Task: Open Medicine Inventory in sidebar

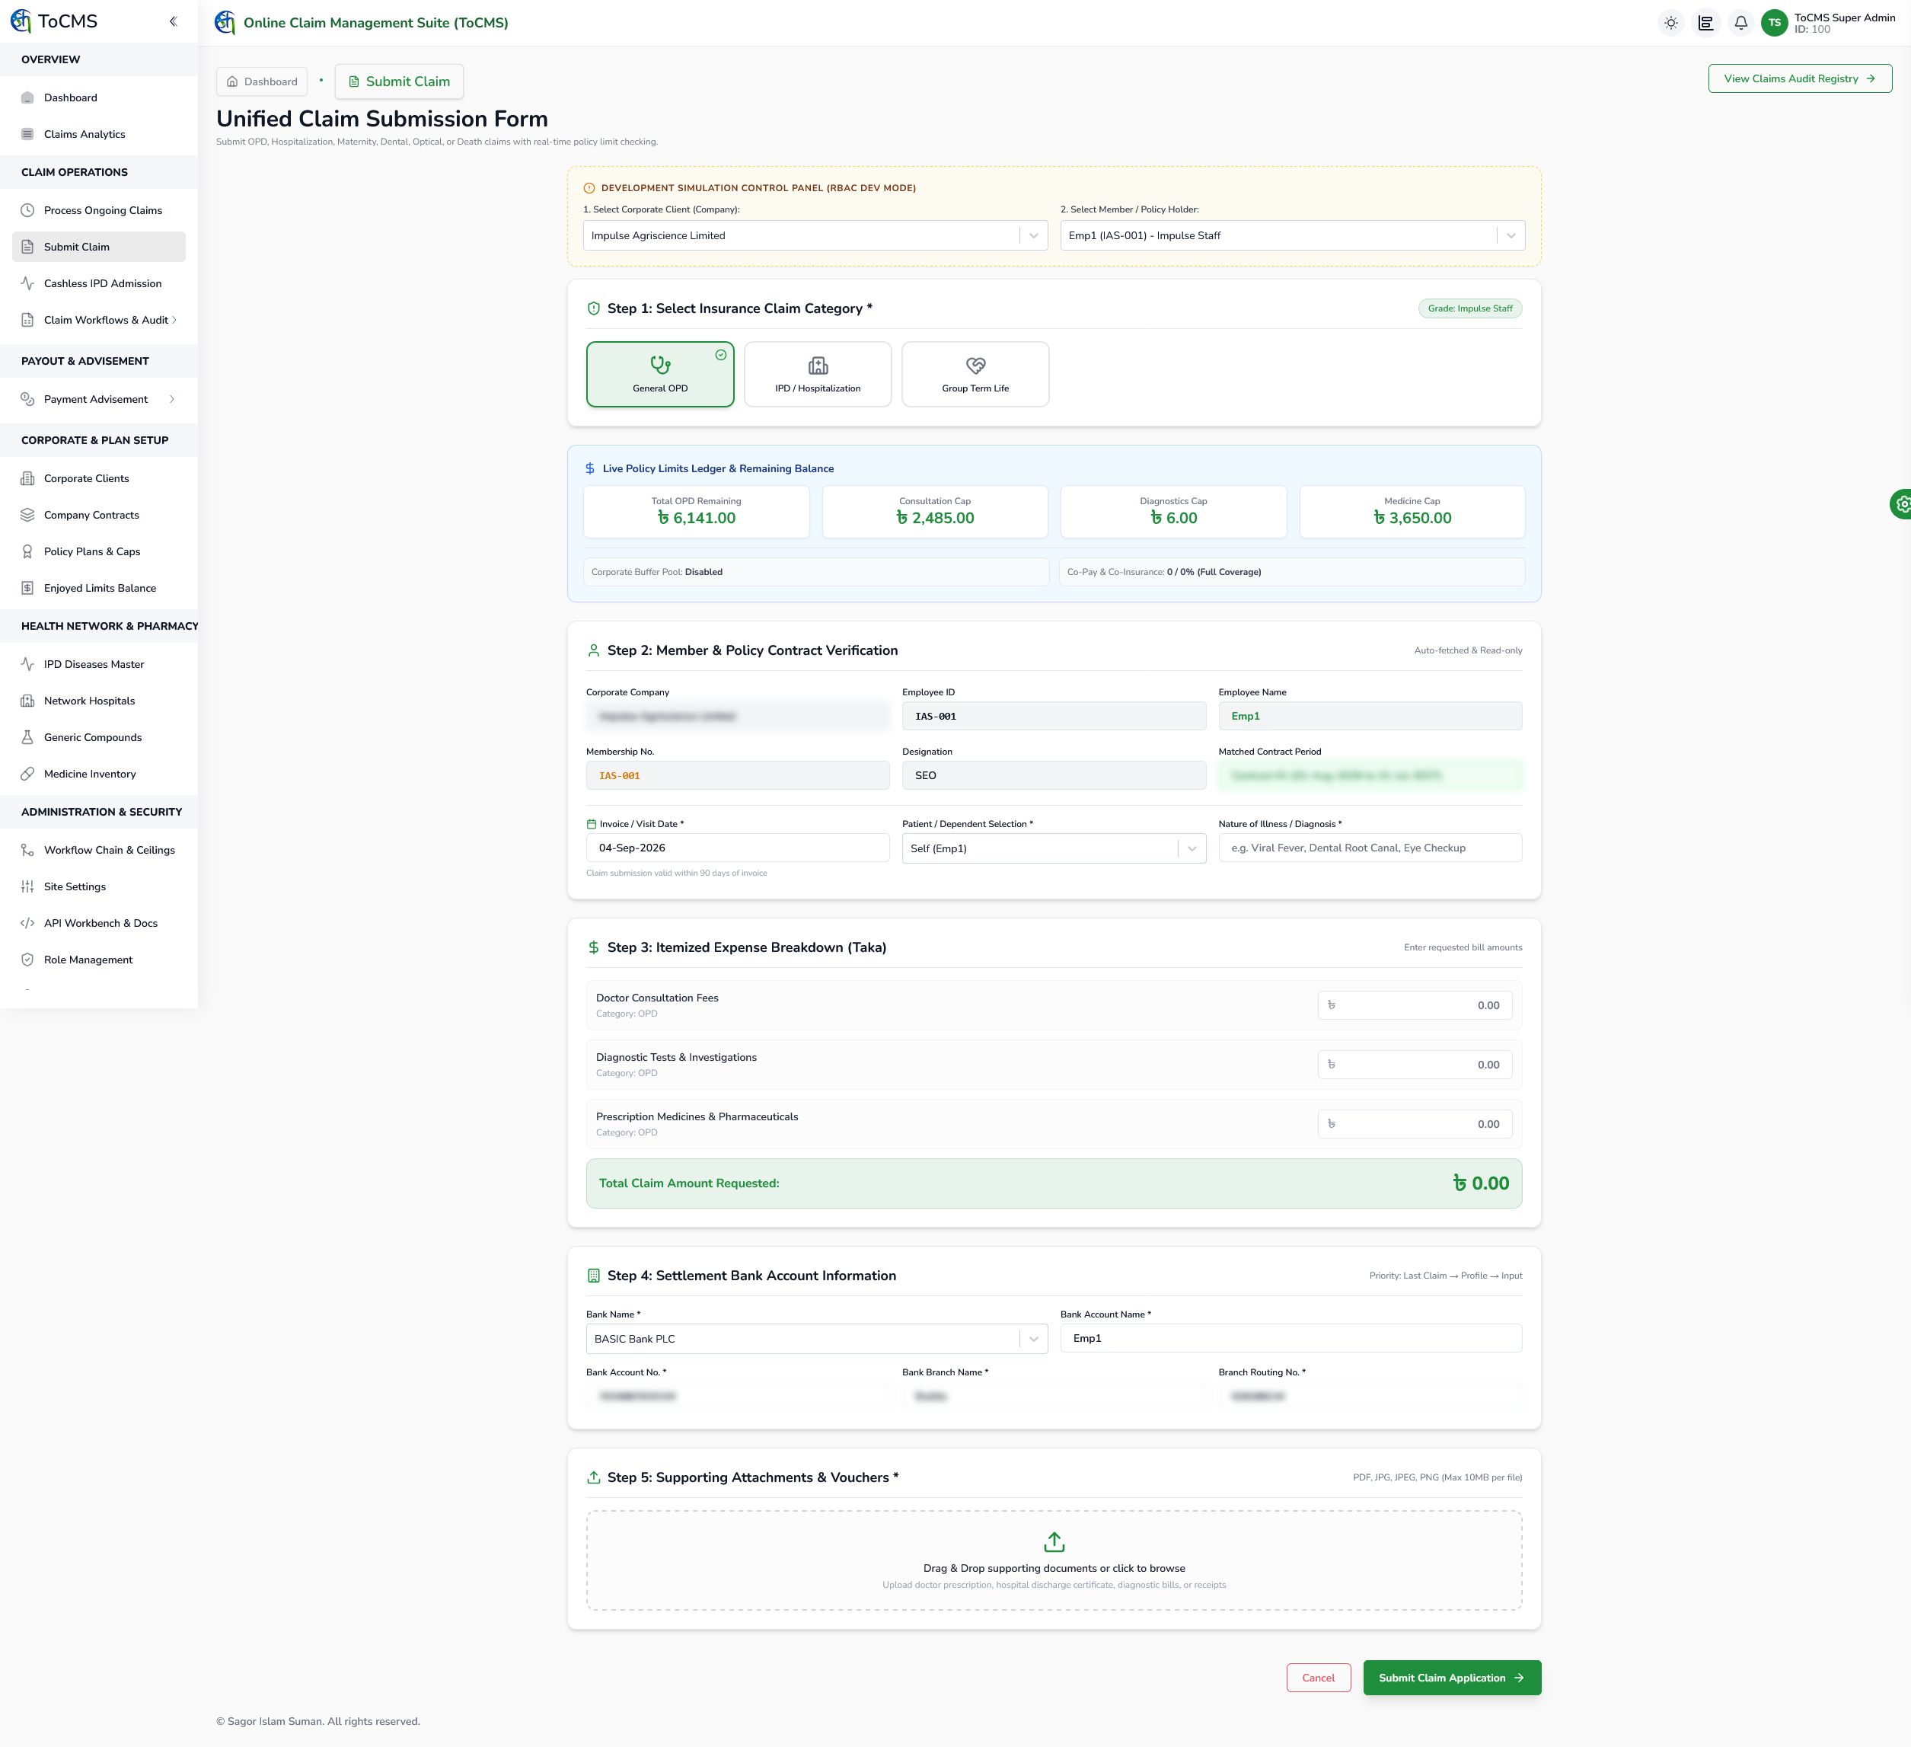Action: 98,774
